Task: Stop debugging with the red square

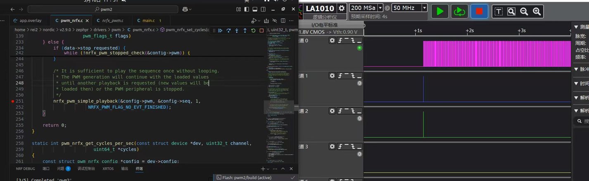Action: [x=261, y=30]
